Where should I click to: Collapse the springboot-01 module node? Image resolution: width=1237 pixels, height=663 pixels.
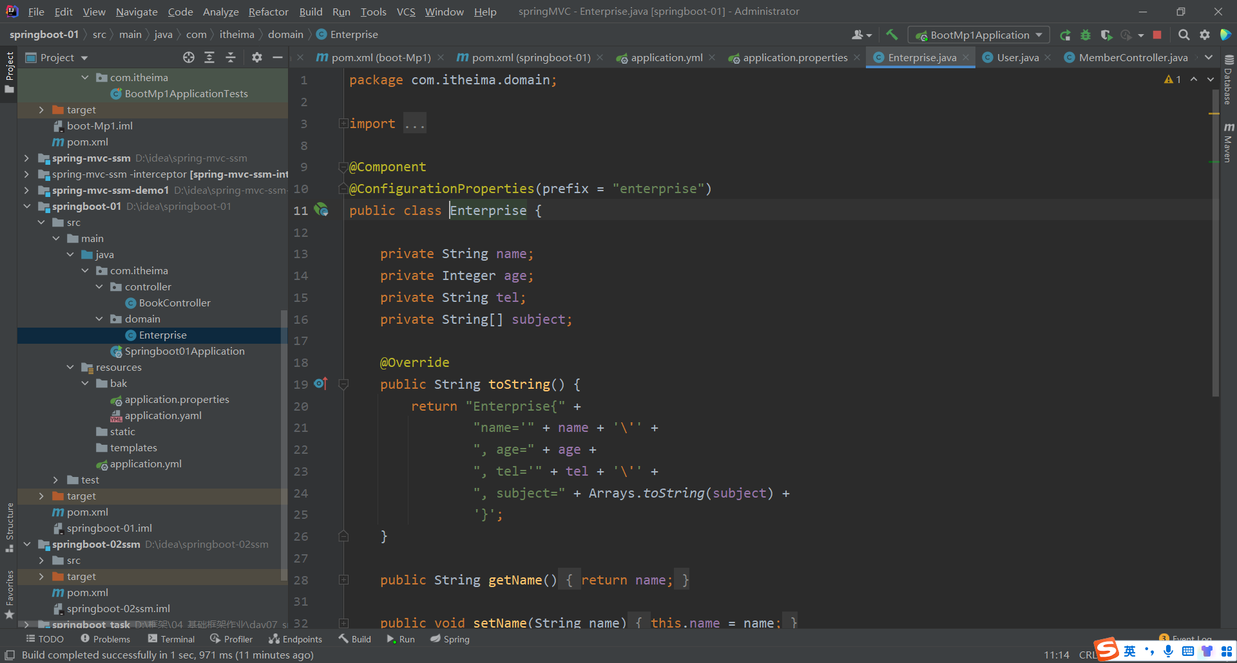26,206
